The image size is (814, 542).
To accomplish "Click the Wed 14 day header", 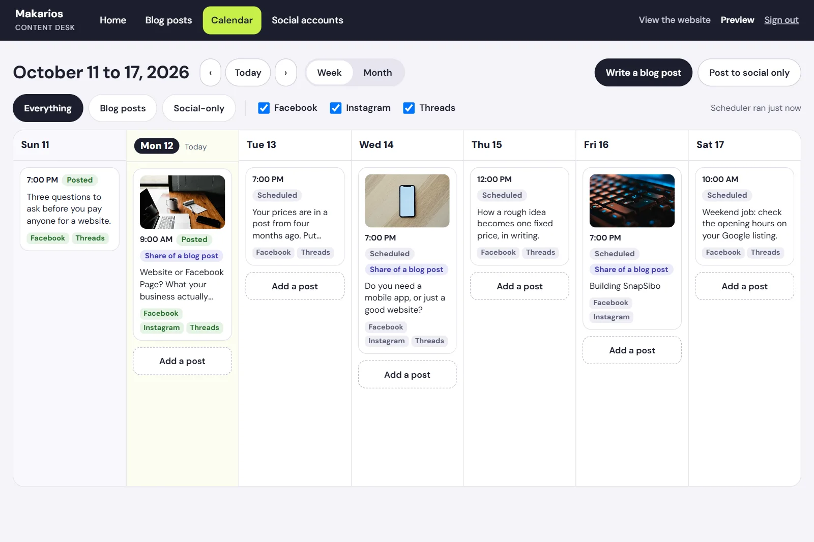I will coord(376,145).
